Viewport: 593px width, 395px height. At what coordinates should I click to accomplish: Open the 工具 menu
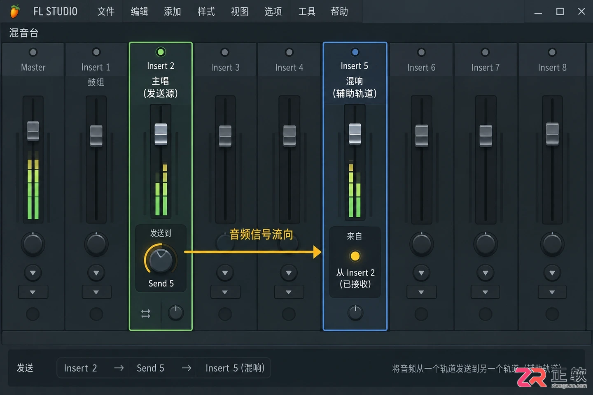coord(307,12)
